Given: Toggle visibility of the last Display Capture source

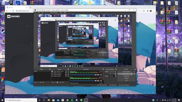Looking at the screenshot, I should [66, 76].
